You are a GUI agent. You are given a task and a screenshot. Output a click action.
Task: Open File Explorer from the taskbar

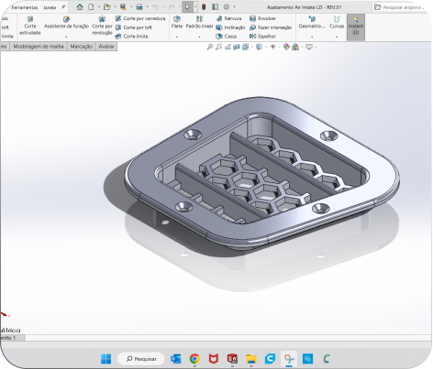coord(251,359)
